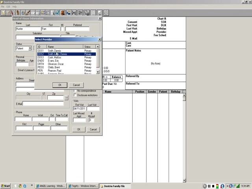252x189 pixels.
Task: Click the >> button beside Zip field
Action: pyautogui.click(x=67, y=98)
